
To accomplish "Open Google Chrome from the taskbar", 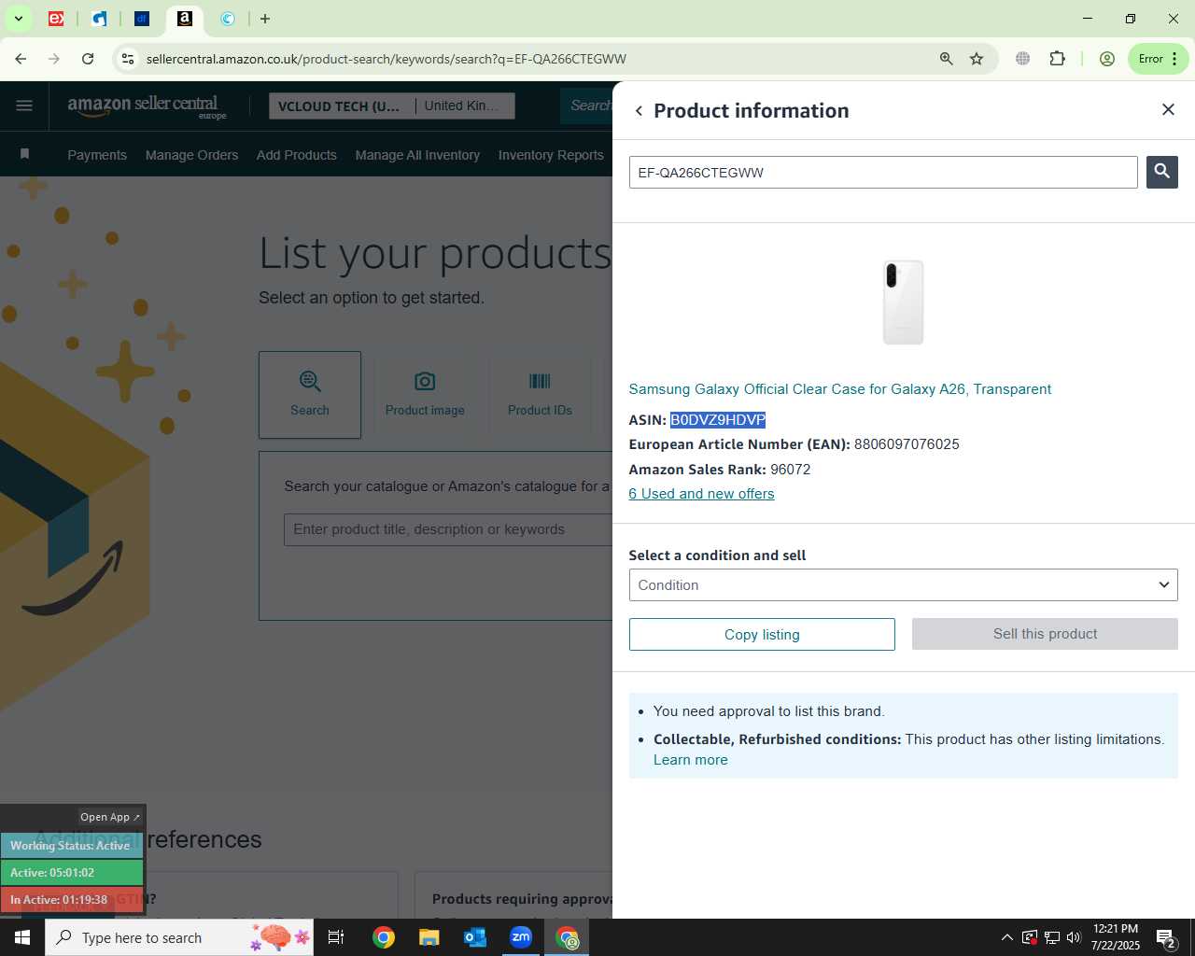I will pyautogui.click(x=384, y=937).
